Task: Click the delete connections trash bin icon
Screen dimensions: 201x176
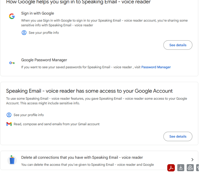Action: (x=12, y=160)
